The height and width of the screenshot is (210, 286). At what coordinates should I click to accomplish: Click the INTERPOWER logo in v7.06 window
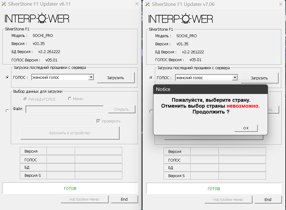click(181, 19)
